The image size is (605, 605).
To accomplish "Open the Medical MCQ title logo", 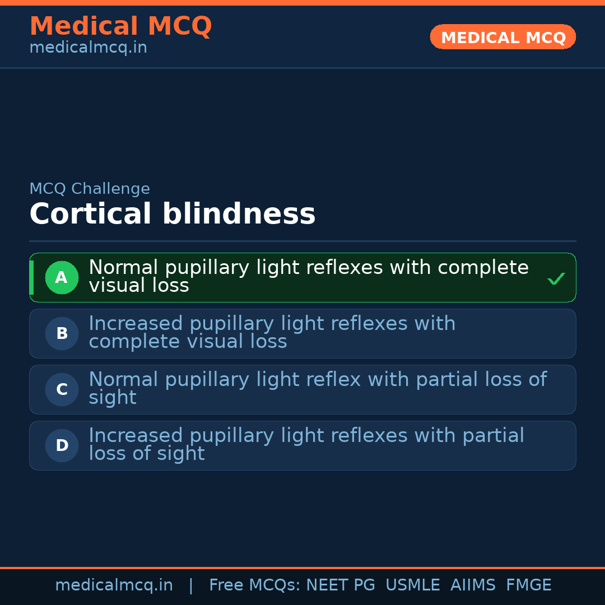I will tap(120, 26).
